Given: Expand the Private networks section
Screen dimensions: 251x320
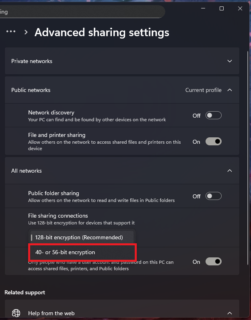Looking at the screenshot, I should tap(230, 61).
